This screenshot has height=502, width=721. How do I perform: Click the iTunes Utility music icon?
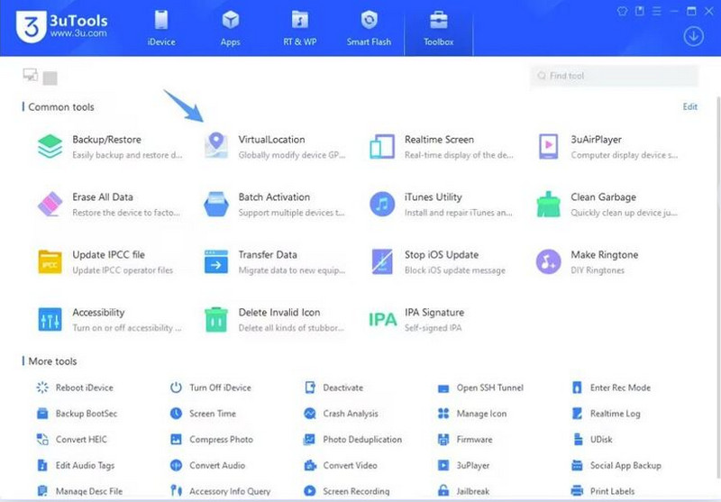pyautogui.click(x=382, y=204)
